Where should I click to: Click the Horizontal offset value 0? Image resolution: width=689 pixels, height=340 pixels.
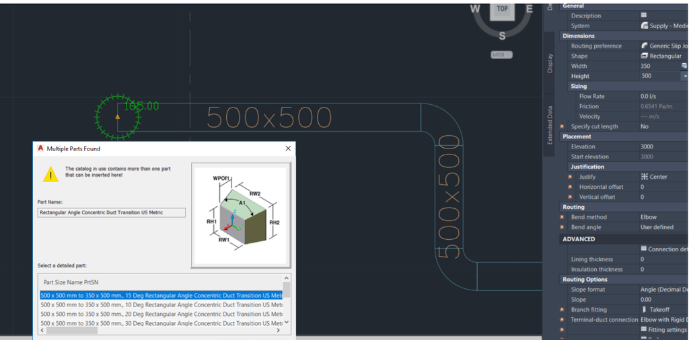663,187
